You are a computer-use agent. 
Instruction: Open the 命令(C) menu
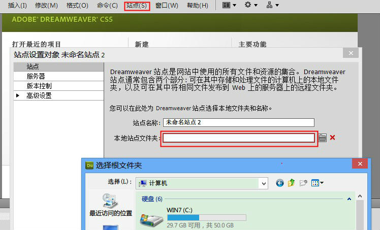point(107,5)
